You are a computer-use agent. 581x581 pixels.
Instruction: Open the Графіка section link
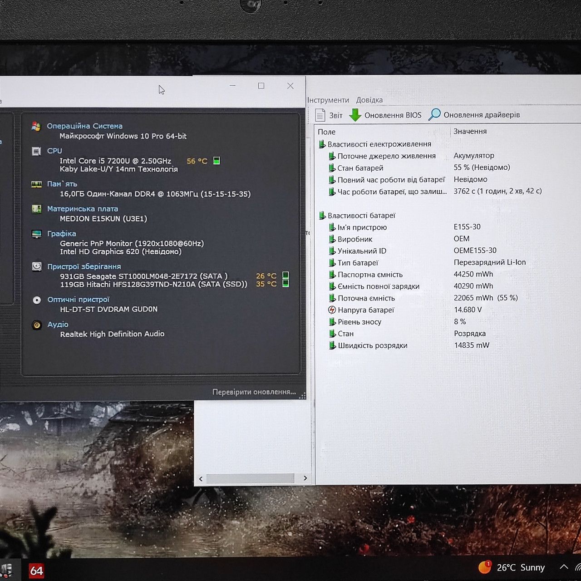(x=62, y=234)
